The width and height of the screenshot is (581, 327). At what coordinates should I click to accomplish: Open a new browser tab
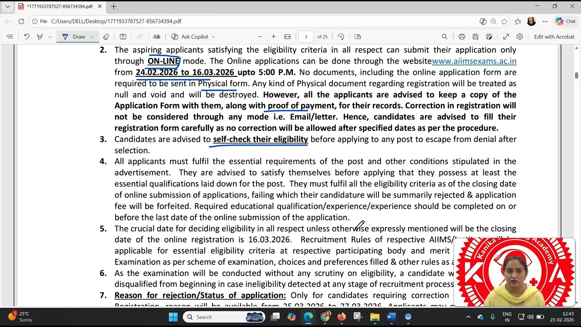click(x=113, y=6)
